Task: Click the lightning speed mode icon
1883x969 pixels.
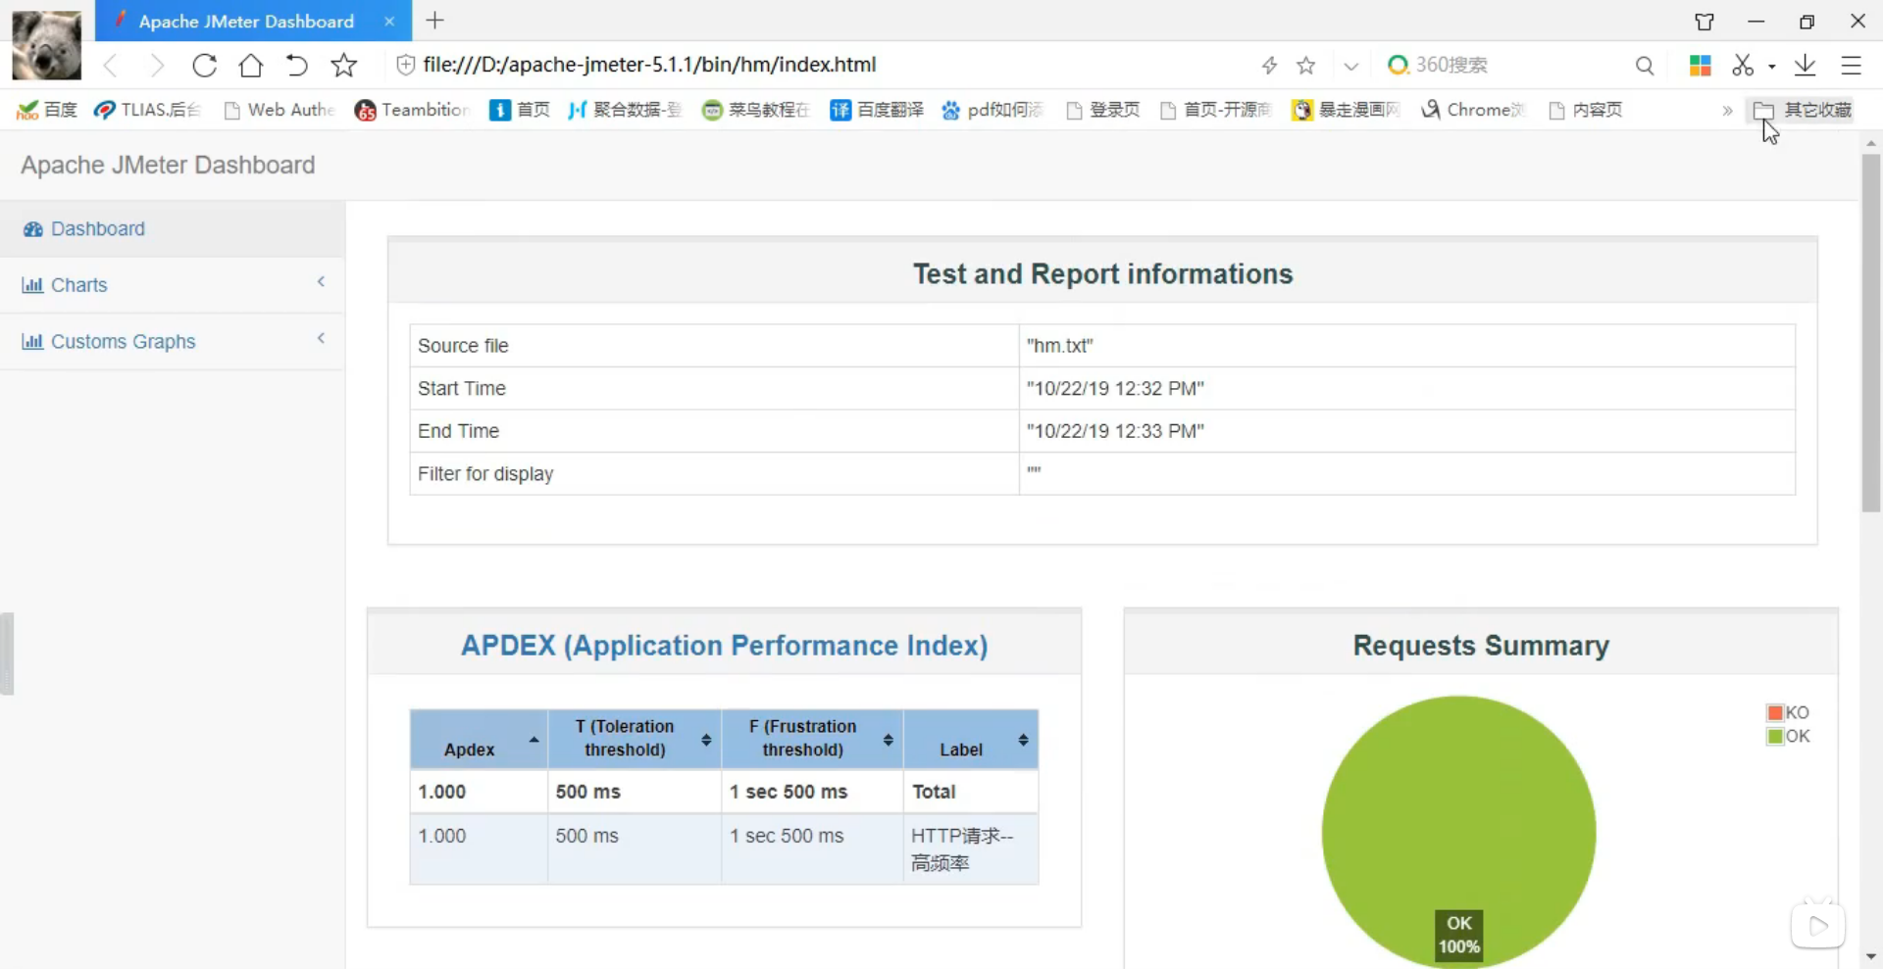Action: (1269, 66)
